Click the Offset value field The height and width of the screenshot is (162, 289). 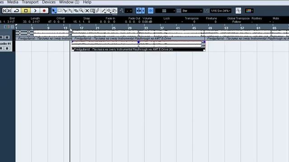(x=56, y=22)
